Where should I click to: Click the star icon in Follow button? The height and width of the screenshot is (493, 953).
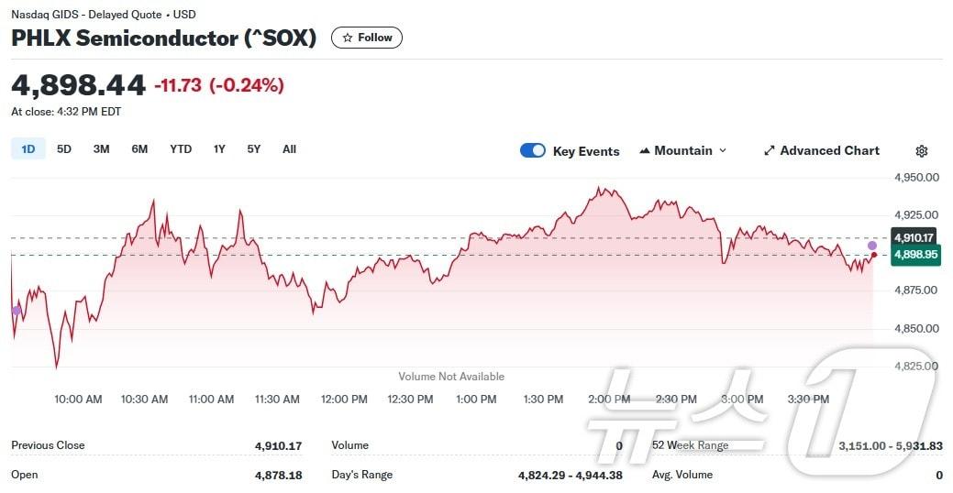point(348,38)
